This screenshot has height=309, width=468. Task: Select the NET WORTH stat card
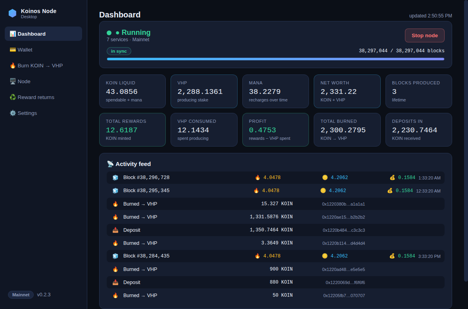[347, 91]
